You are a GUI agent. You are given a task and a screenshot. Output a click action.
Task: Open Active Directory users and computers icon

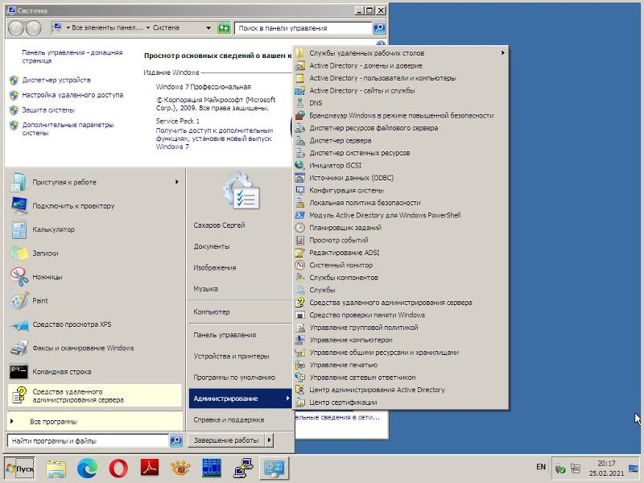click(x=300, y=78)
